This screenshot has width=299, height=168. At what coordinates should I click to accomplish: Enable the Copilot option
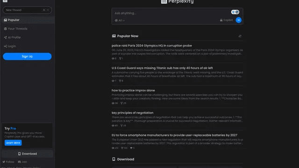click(226, 20)
